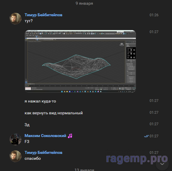Click the pink music note emoji status

tap(70, 136)
